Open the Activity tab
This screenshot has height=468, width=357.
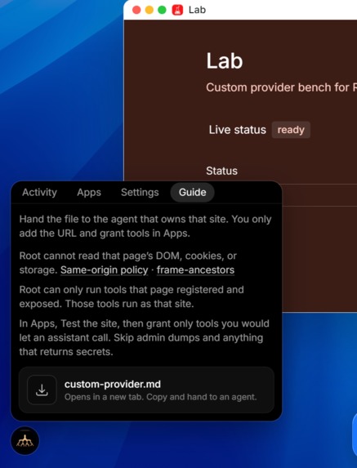39,192
